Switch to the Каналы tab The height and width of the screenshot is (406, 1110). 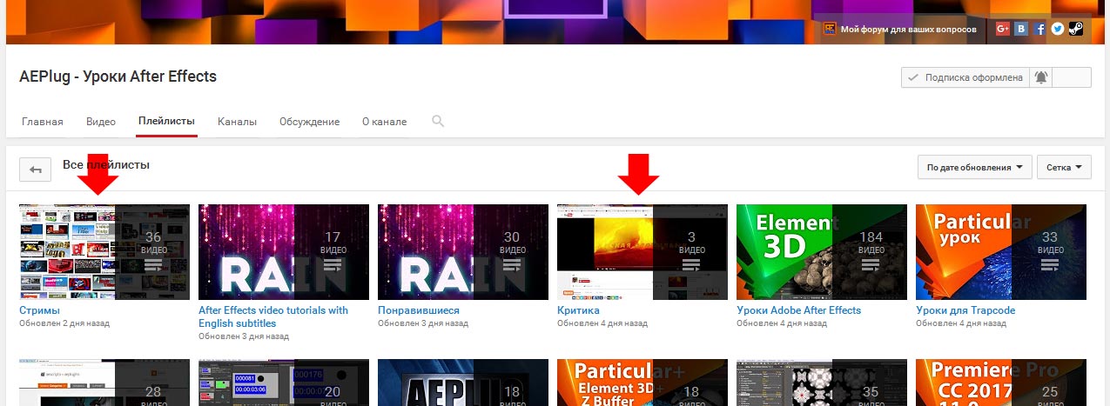(x=237, y=122)
